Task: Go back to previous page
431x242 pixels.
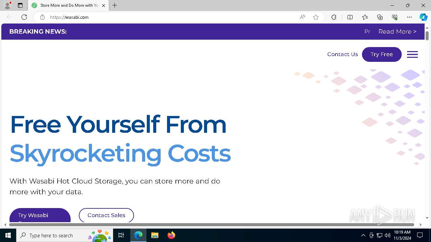Action: click(x=9, y=17)
